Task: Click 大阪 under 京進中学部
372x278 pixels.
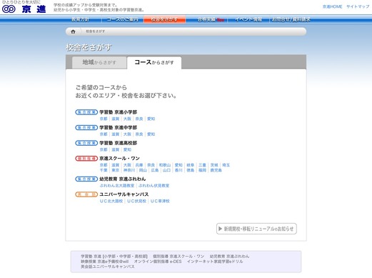Action: click(127, 134)
